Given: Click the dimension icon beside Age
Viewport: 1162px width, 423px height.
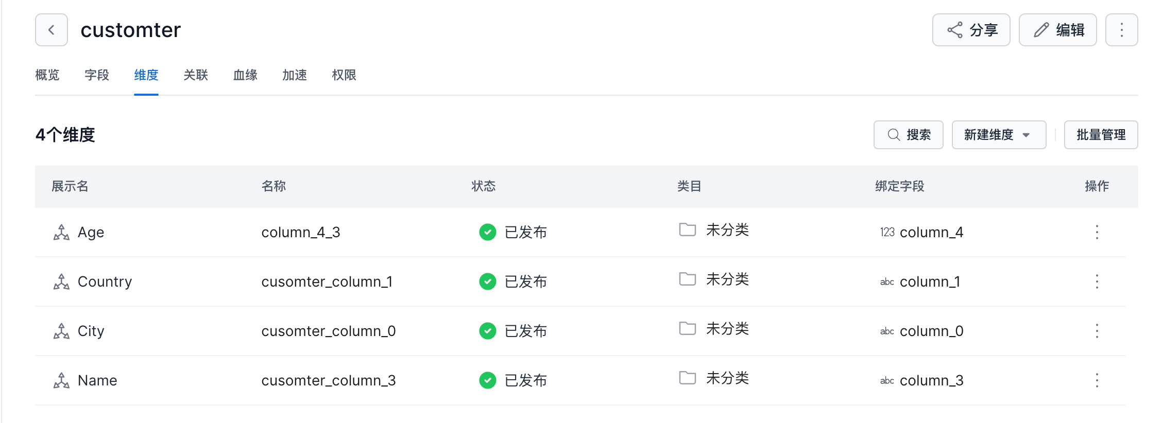Looking at the screenshot, I should coord(61,232).
